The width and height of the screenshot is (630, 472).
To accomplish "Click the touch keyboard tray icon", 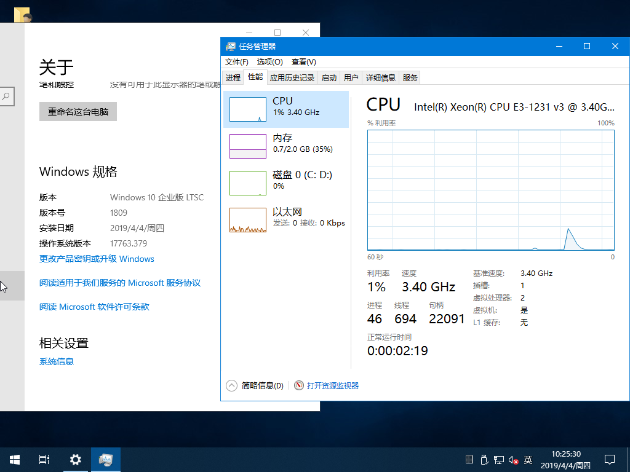I will tap(469, 460).
